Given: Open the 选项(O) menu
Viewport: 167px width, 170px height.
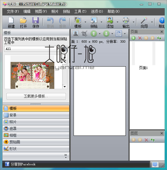Looking at the screenshot, I should pos(97,11).
